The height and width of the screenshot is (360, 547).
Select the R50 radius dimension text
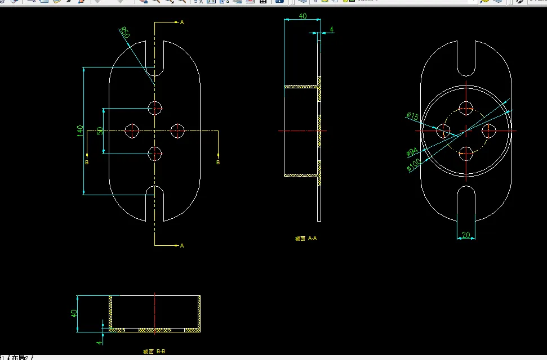point(124,33)
